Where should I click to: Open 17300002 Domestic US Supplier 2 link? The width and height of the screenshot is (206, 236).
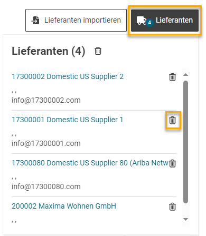point(68,76)
